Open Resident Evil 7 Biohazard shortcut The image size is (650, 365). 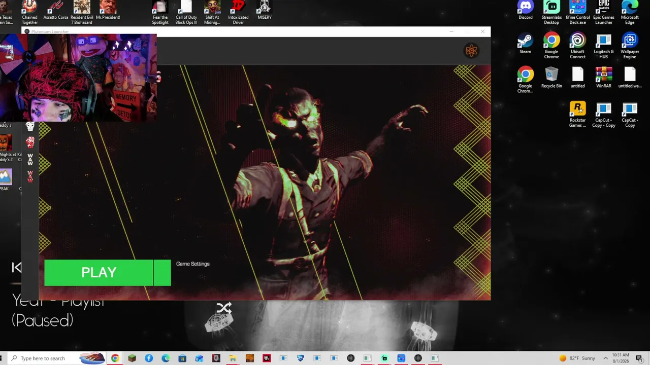point(82,12)
